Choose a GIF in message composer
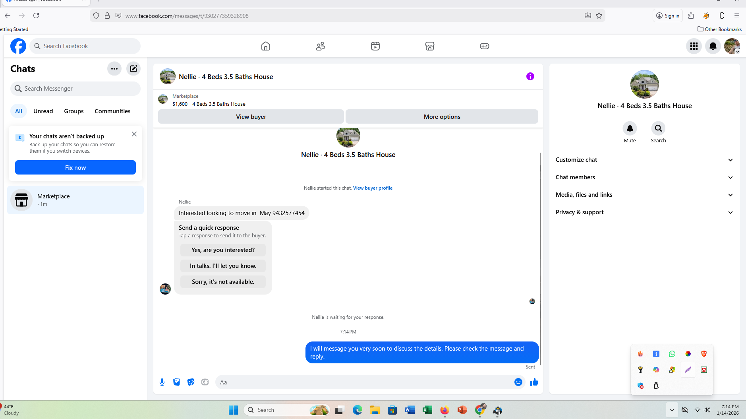 [x=205, y=382]
